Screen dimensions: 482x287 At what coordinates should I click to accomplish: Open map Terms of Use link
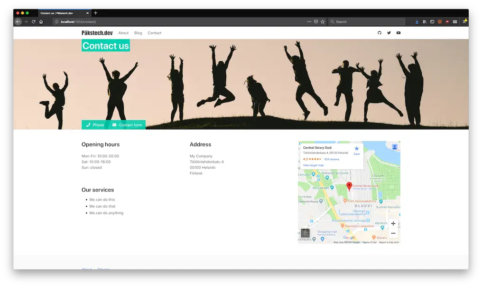point(369,242)
